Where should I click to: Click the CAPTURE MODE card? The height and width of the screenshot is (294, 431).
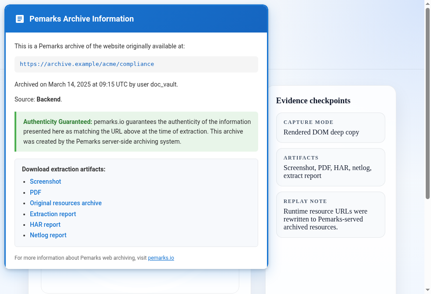331,128
